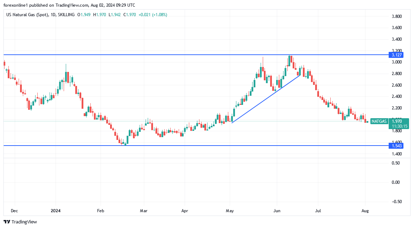The image size is (414, 228).
Task: Click the close value C1.970
Action: click(x=129, y=15)
